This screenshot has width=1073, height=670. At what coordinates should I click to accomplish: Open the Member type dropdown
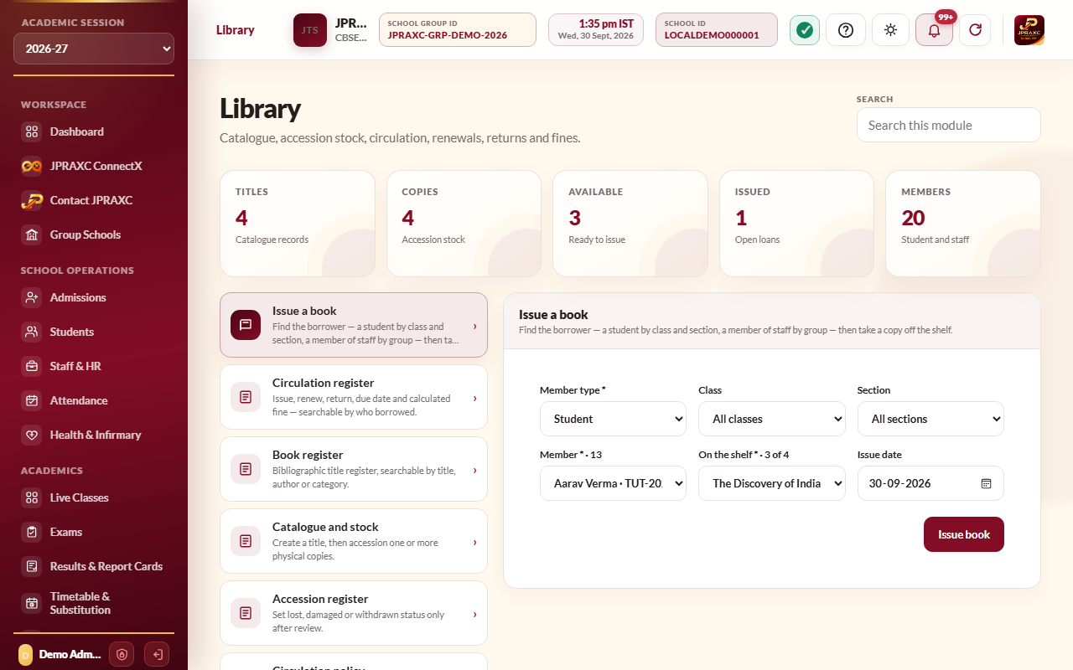(x=613, y=419)
